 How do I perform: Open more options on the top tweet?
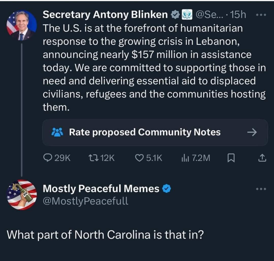261,15
